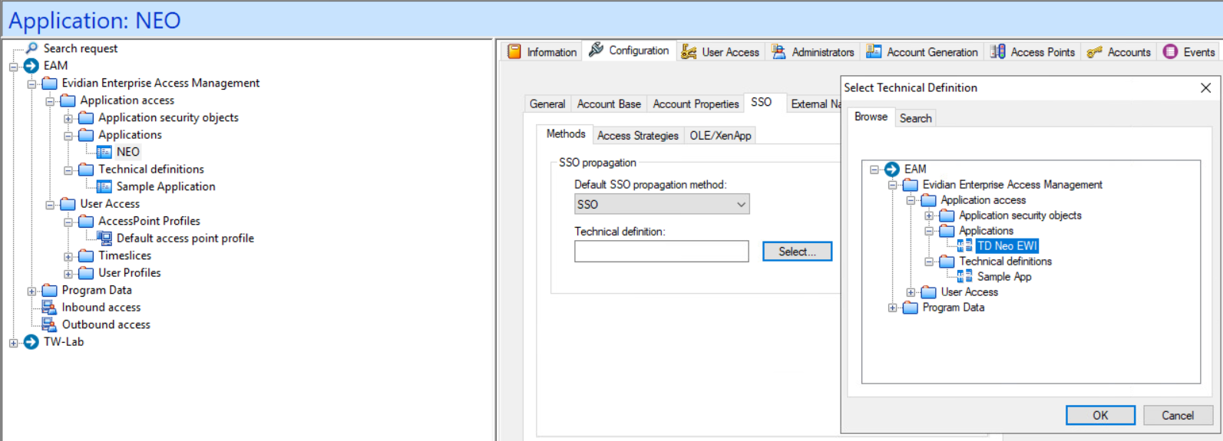Click the Program Data folder icon in dialog

coord(911,308)
